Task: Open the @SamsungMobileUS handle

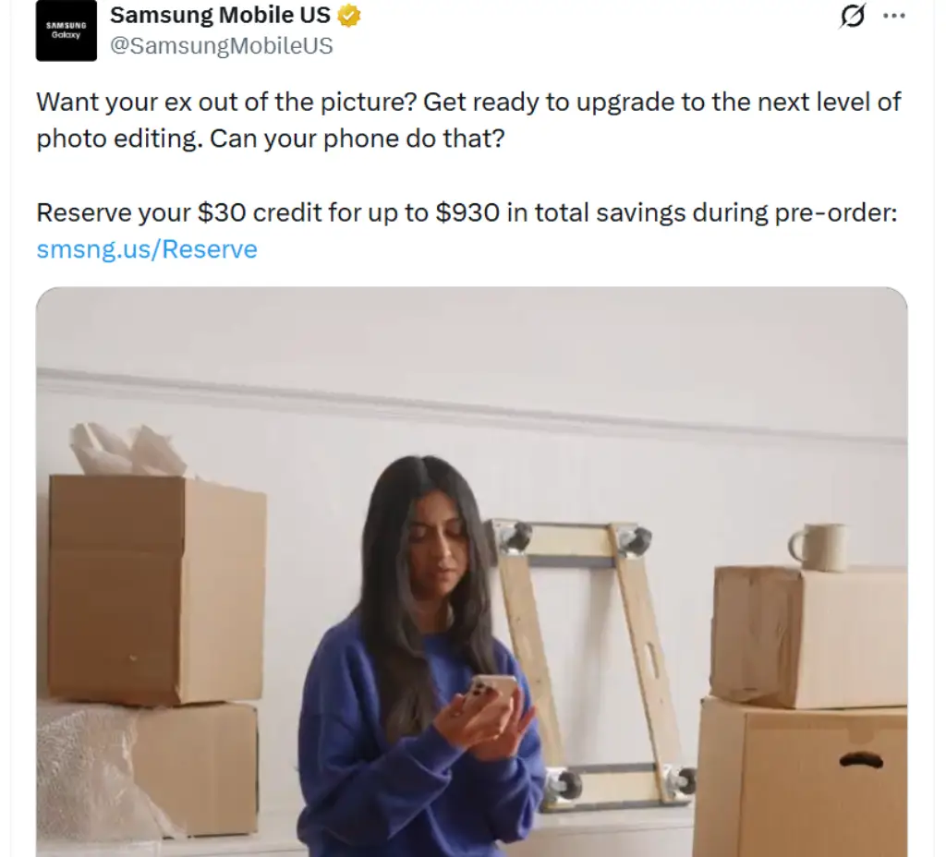Action: (222, 46)
